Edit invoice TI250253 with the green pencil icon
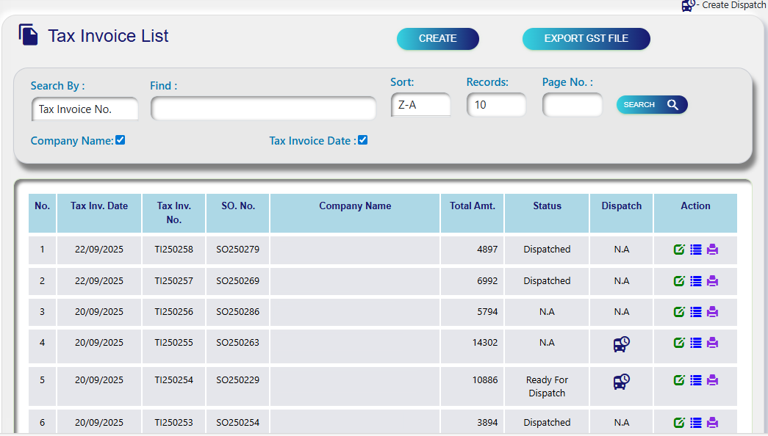This screenshot has height=436, width=768. tap(679, 422)
